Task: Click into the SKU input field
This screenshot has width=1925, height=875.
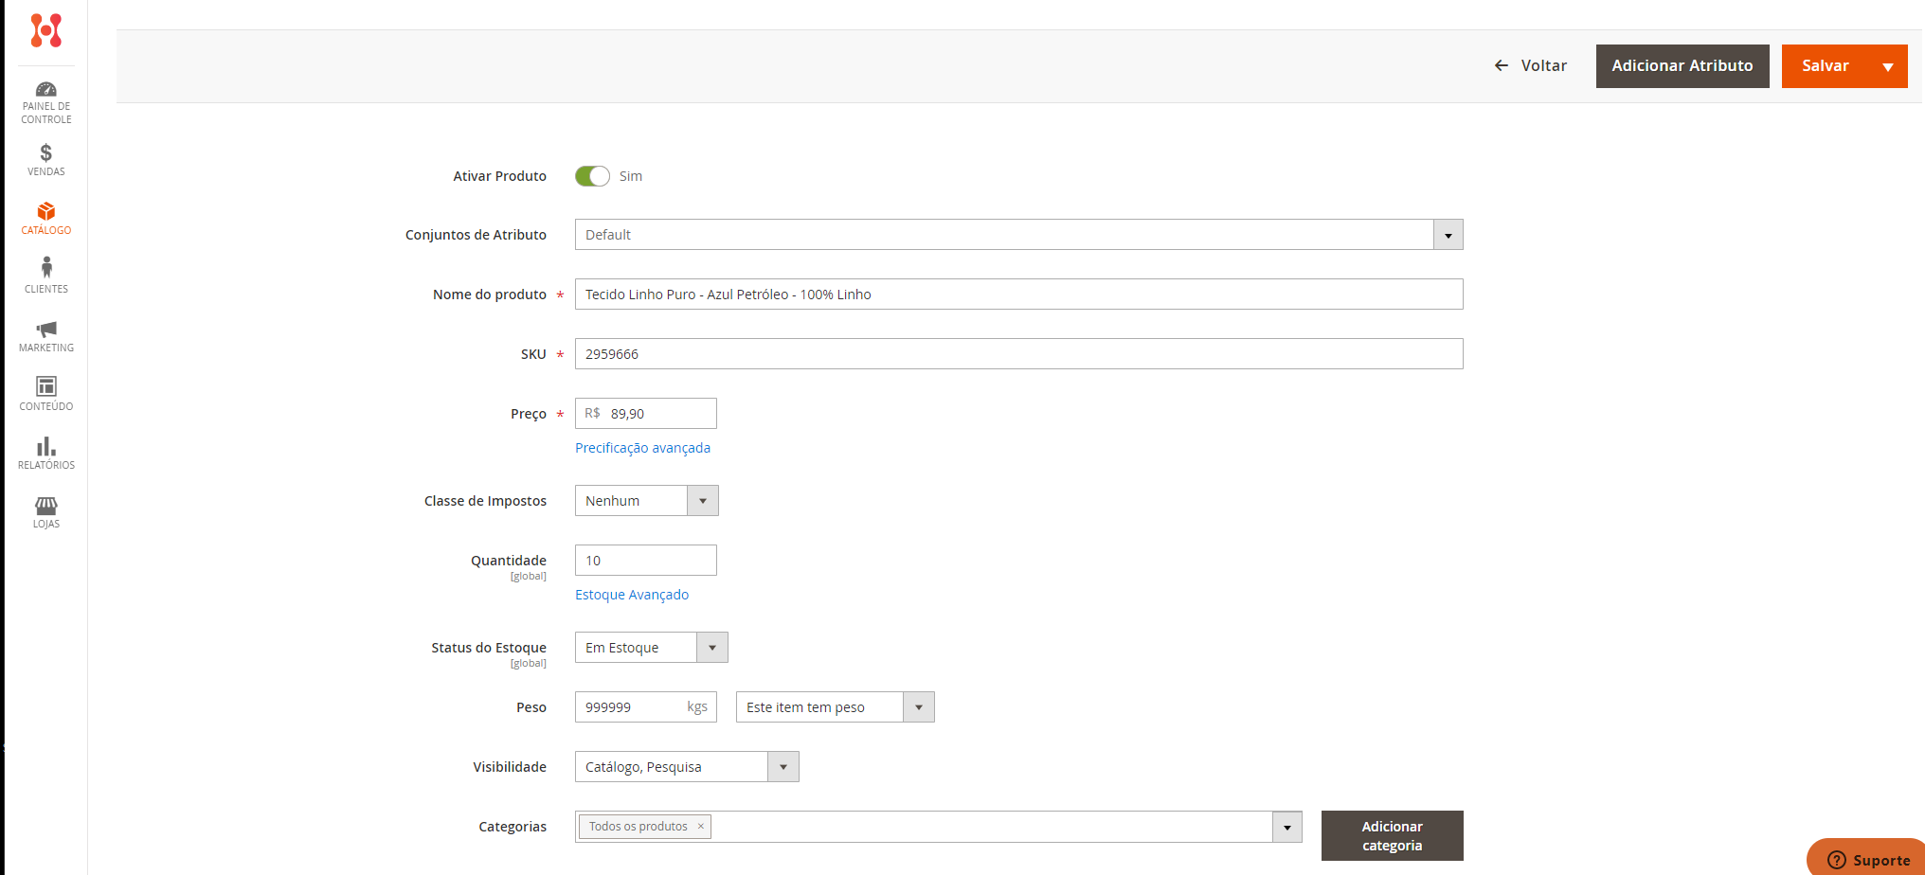Action: click(x=1018, y=354)
